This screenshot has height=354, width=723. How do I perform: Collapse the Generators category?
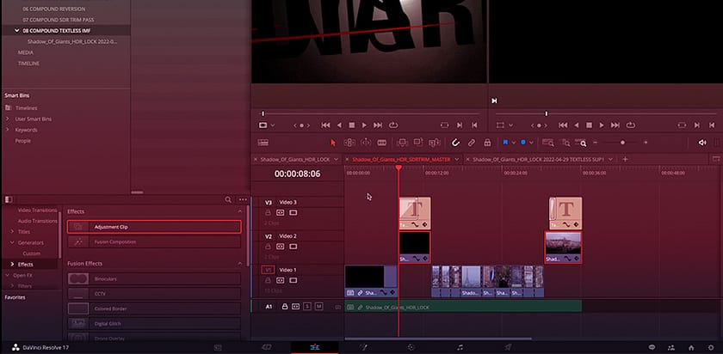[12, 242]
